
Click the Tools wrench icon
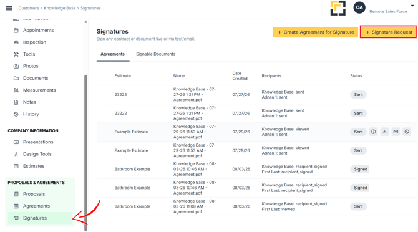coord(16,54)
